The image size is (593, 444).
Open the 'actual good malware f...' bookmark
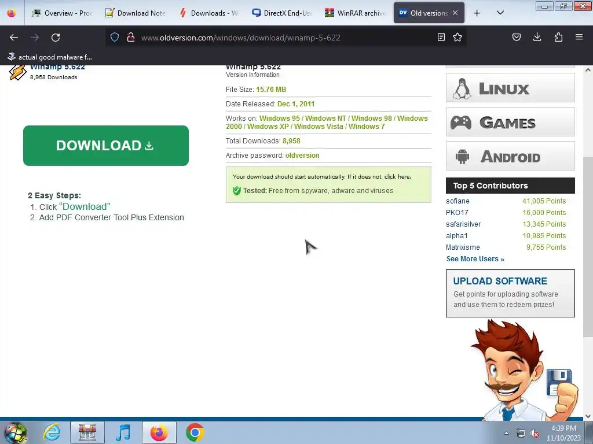tap(50, 57)
